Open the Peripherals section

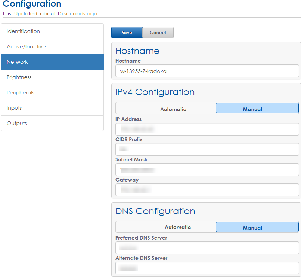[52, 92]
